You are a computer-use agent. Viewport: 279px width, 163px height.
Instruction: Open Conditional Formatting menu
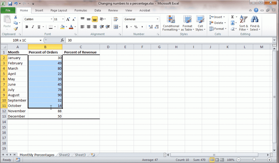coord(171,23)
